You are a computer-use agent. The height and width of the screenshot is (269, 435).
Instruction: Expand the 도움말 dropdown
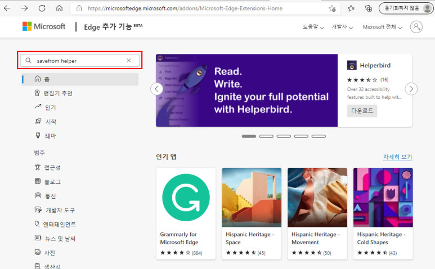point(313,27)
